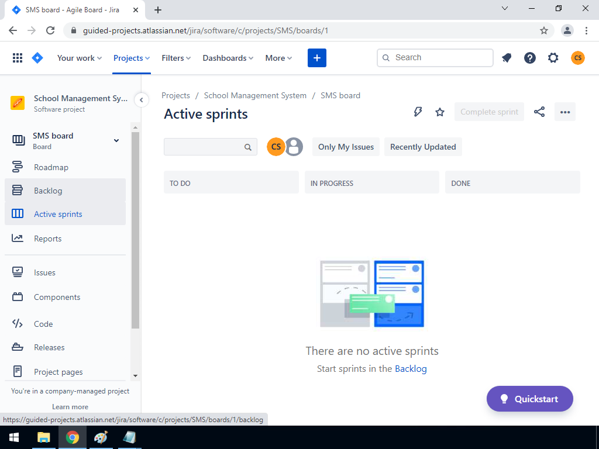The image size is (599, 449).
Task: Expand Your work dropdown
Action: pos(80,58)
